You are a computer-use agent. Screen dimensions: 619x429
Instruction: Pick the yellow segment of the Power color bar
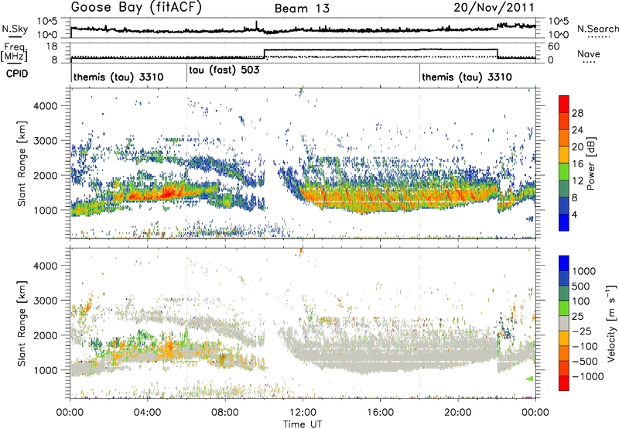tap(564, 155)
